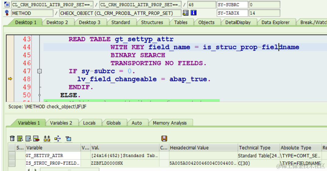This screenshot has width=327, height=171.
Task: Click the breakpoint margin beside line 46
Action: [x=10, y=63]
